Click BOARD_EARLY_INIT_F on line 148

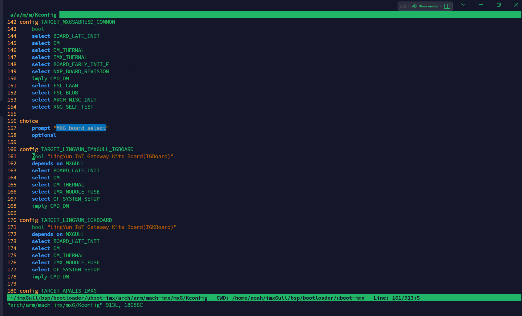(81, 64)
